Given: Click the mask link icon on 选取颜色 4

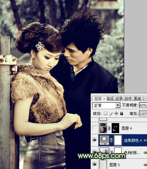Looking at the screenshot, I should coord(111,140).
